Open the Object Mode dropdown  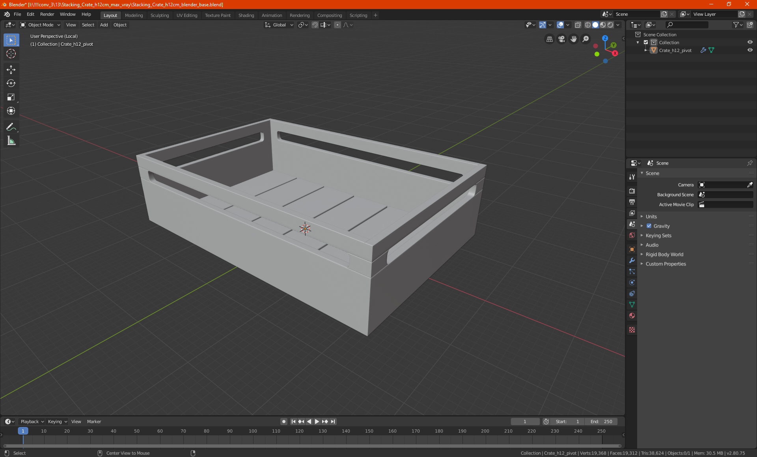coord(40,25)
